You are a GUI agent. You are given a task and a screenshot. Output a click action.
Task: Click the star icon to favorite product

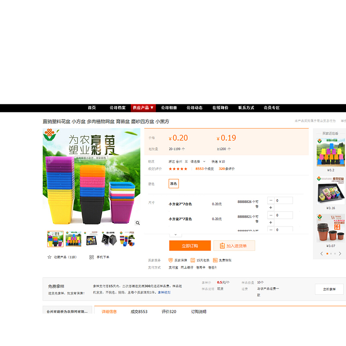point(49,257)
